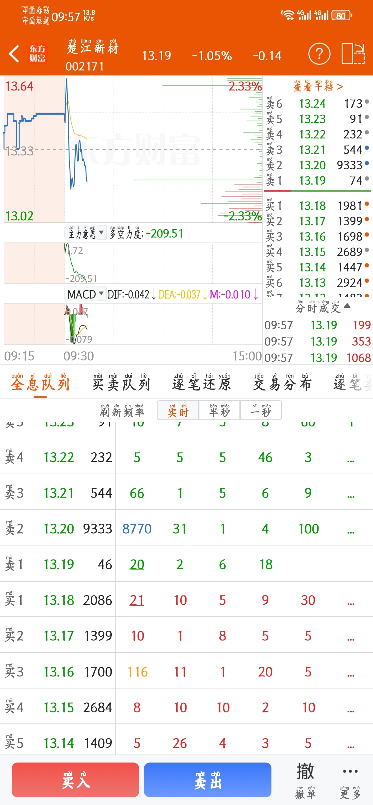Screen dimensions: 373x805
Task: Tap the red 买入 buy button
Action: pyautogui.click(x=75, y=780)
